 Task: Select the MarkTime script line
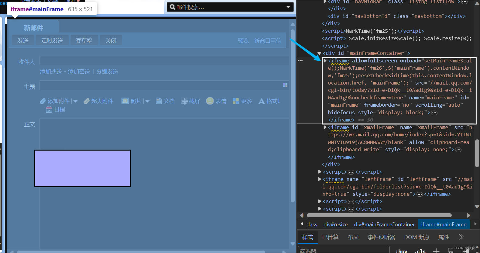(x=373, y=31)
